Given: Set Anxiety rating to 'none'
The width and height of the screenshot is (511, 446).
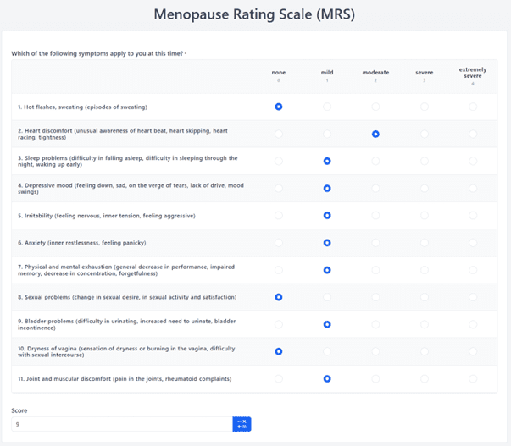Looking at the screenshot, I should 279,243.
